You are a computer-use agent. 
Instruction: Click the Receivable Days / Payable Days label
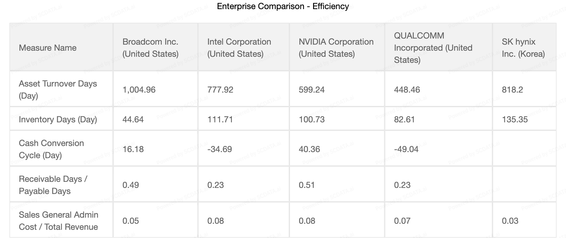[x=53, y=185]
